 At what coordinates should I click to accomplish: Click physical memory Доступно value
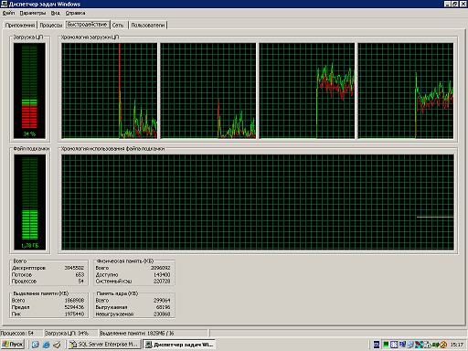click(162, 274)
